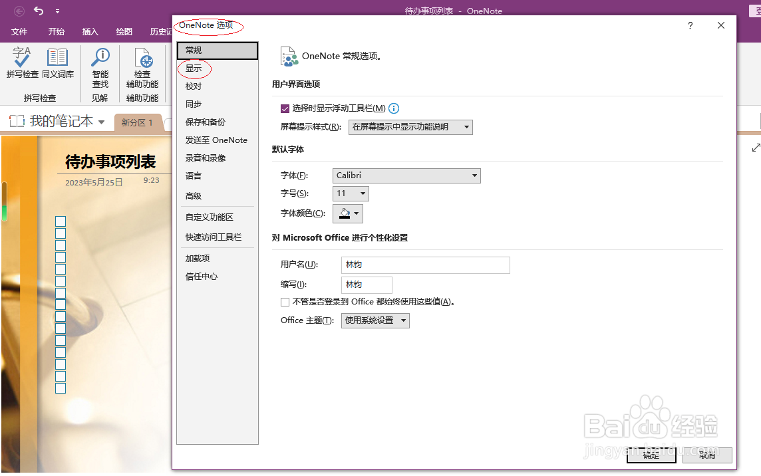Screen dimensions: 761x476
Task: Click the 缩写 initials input field
Action: [x=367, y=285]
